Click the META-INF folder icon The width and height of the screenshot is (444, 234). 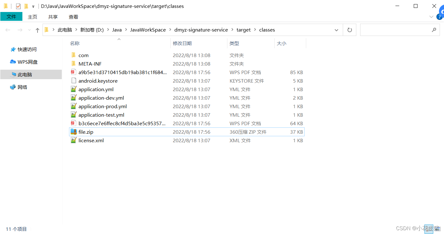(73, 64)
